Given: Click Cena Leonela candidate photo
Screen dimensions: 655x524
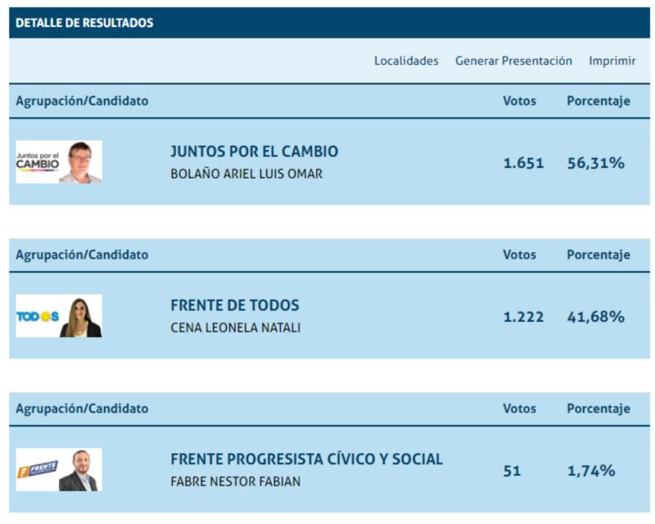Looking at the screenshot, I should [x=80, y=316].
